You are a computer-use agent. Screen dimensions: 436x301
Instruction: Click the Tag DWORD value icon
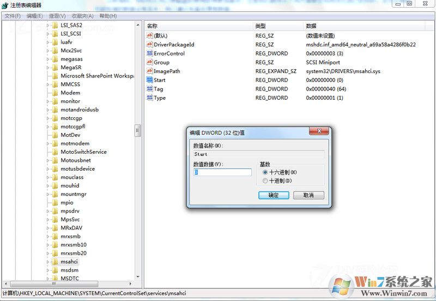150,89
